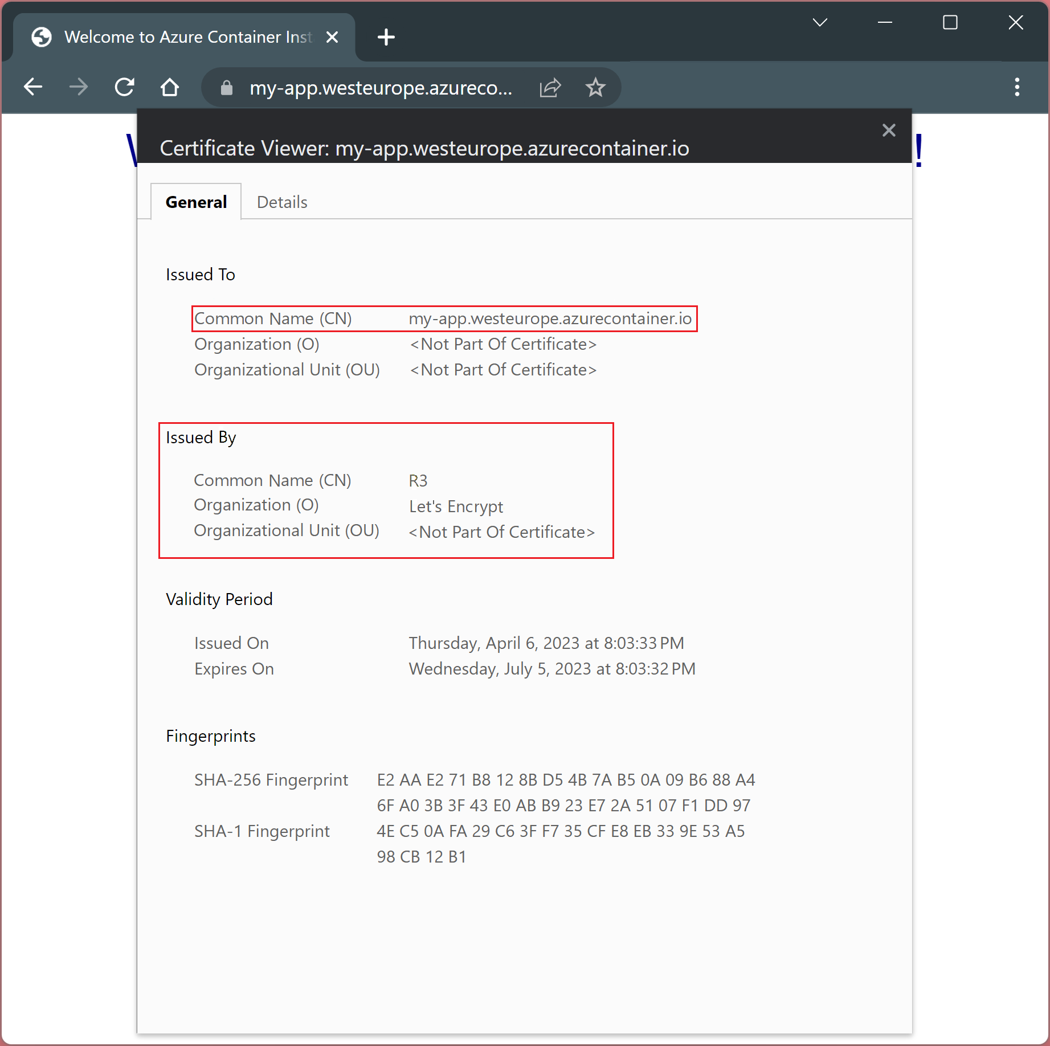
Task: Close the Azure Container Instances tab
Action: coord(332,37)
